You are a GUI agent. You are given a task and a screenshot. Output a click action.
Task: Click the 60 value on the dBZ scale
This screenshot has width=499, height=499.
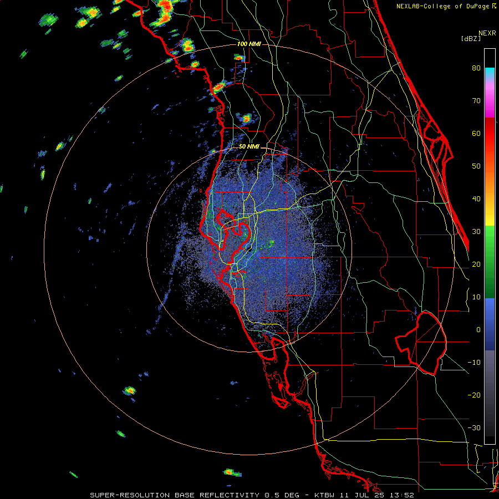point(476,134)
